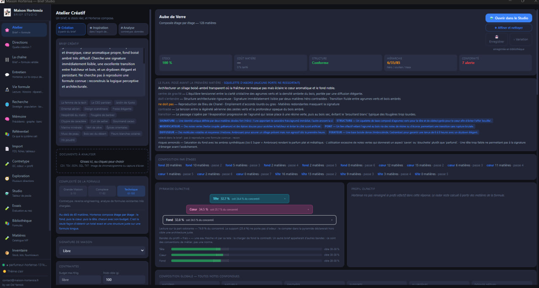Open Mémoire sidebar icon

coord(7,119)
